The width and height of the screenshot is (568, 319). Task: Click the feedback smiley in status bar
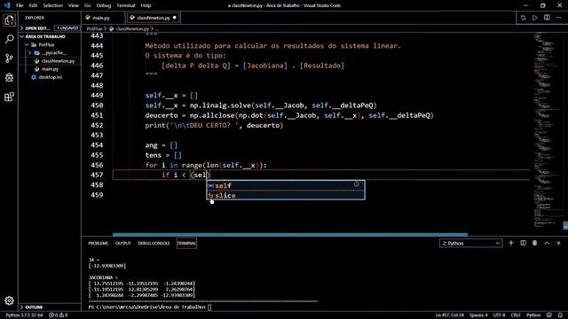point(549,315)
